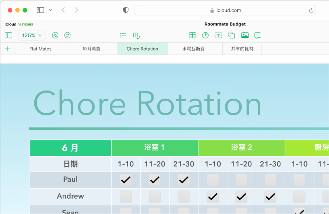Click the redo button
This screenshot has height=214, width=329.
tap(67, 36)
